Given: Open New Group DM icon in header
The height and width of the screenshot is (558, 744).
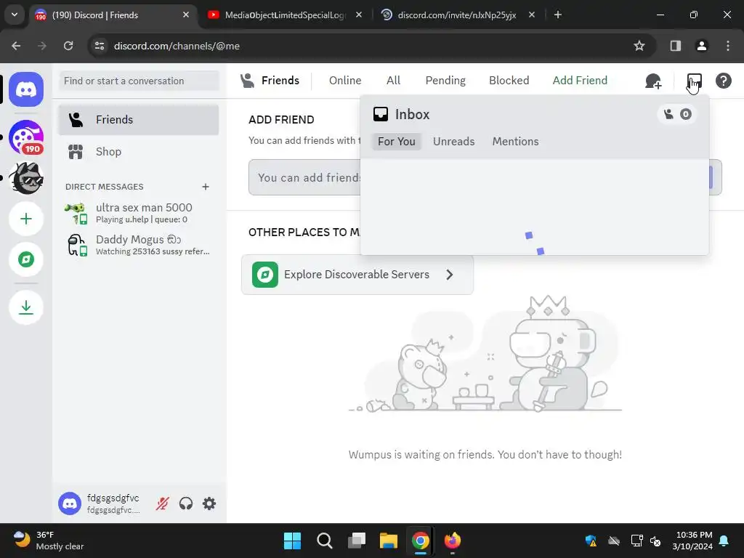Looking at the screenshot, I should point(653,81).
